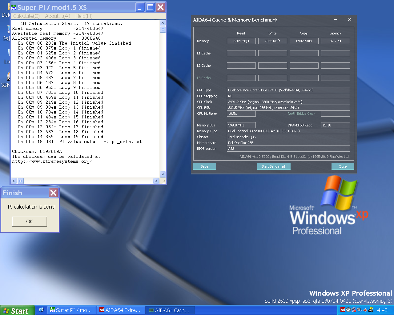394x315 pixels.
Task: Close AIDA64 benchmark via title bar X
Action: (350, 19)
